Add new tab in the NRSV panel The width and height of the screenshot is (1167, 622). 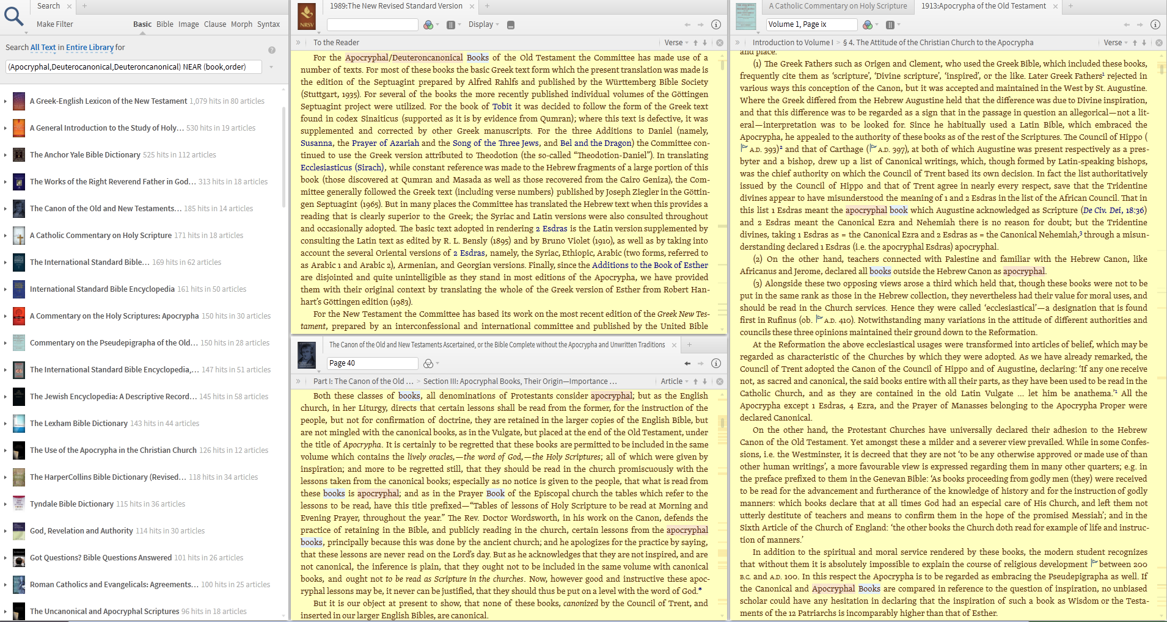coord(487,6)
